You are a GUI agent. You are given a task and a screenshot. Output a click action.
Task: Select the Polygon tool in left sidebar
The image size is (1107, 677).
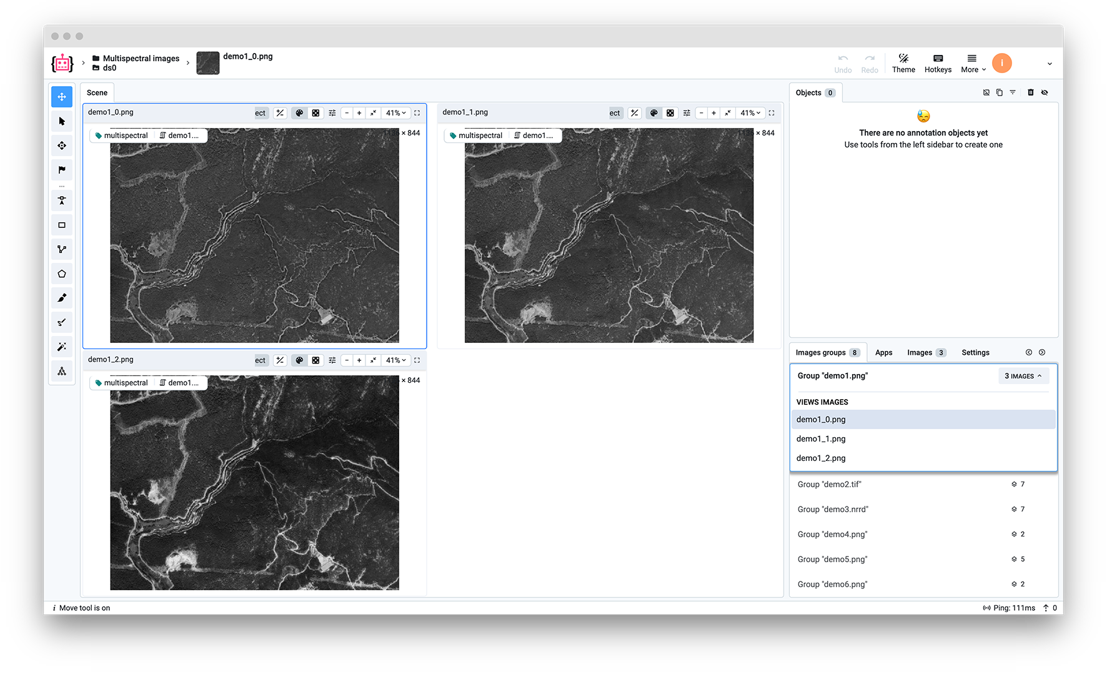62,274
